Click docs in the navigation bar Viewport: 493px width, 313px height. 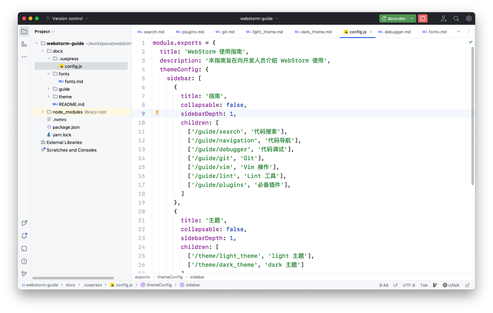pyautogui.click(x=71, y=285)
